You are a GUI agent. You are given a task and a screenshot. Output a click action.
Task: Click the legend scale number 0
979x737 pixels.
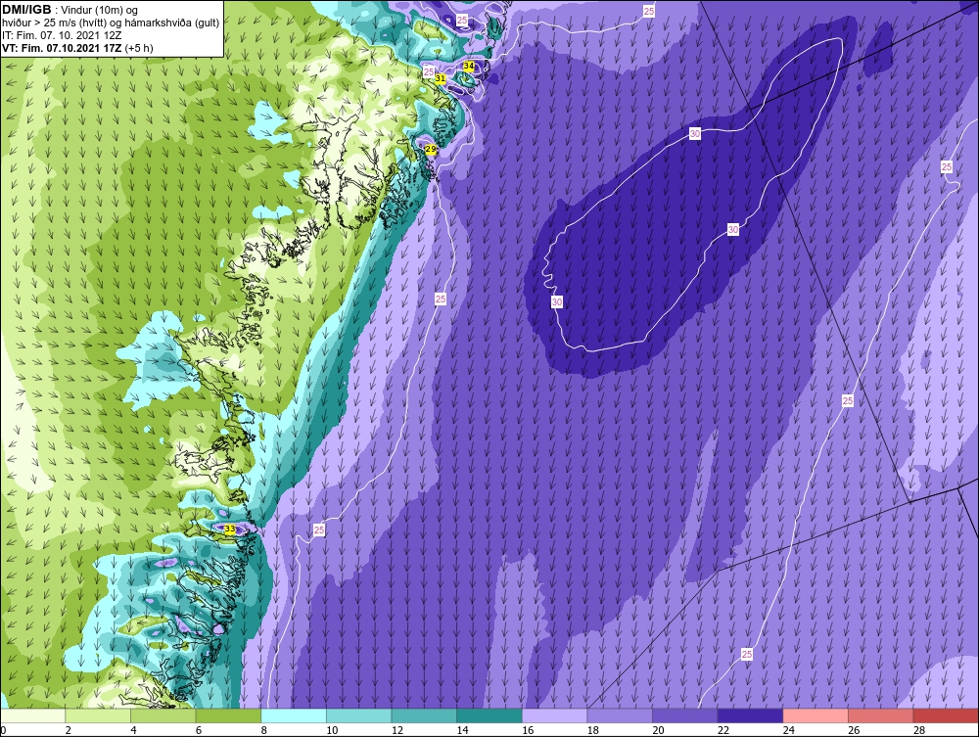3,730
